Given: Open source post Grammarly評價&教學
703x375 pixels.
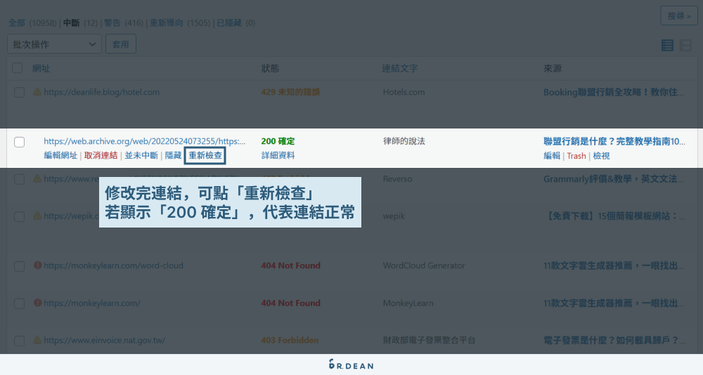Looking at the screenshot, I should tap(614, 179).
